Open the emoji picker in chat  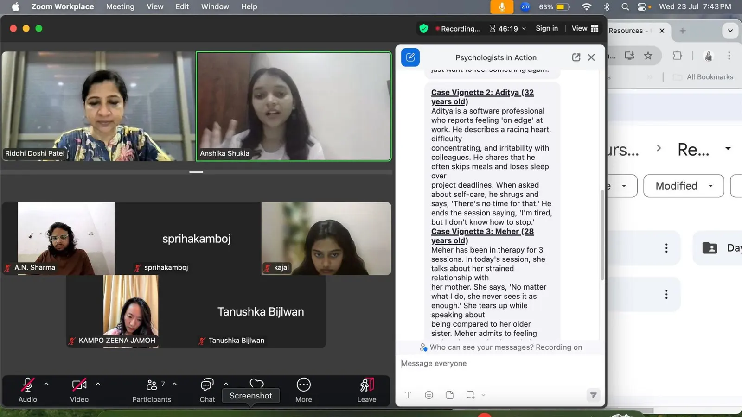[x=429, y=395]
